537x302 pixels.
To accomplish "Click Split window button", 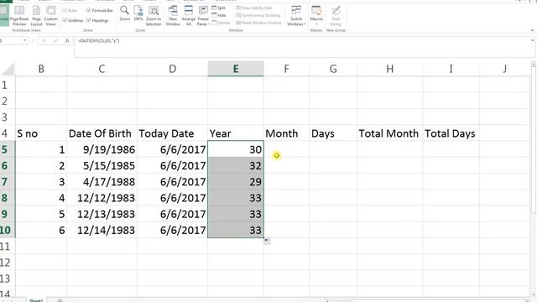I will [219, 8].
